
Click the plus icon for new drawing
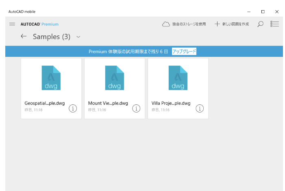pos(217,24)
